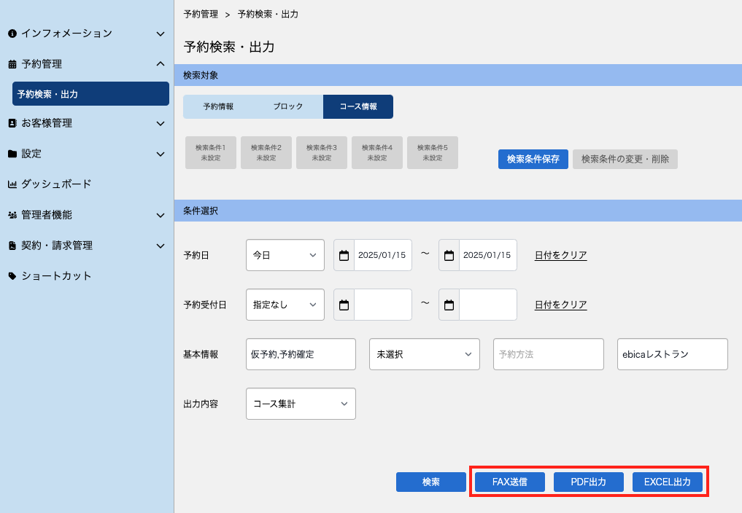Click the 管理者機能 users icon
The width and height of the screenshot is (742, 513).
tap(12, 215)
